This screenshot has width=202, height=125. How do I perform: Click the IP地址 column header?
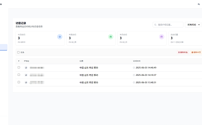click(x=26, y=61)
